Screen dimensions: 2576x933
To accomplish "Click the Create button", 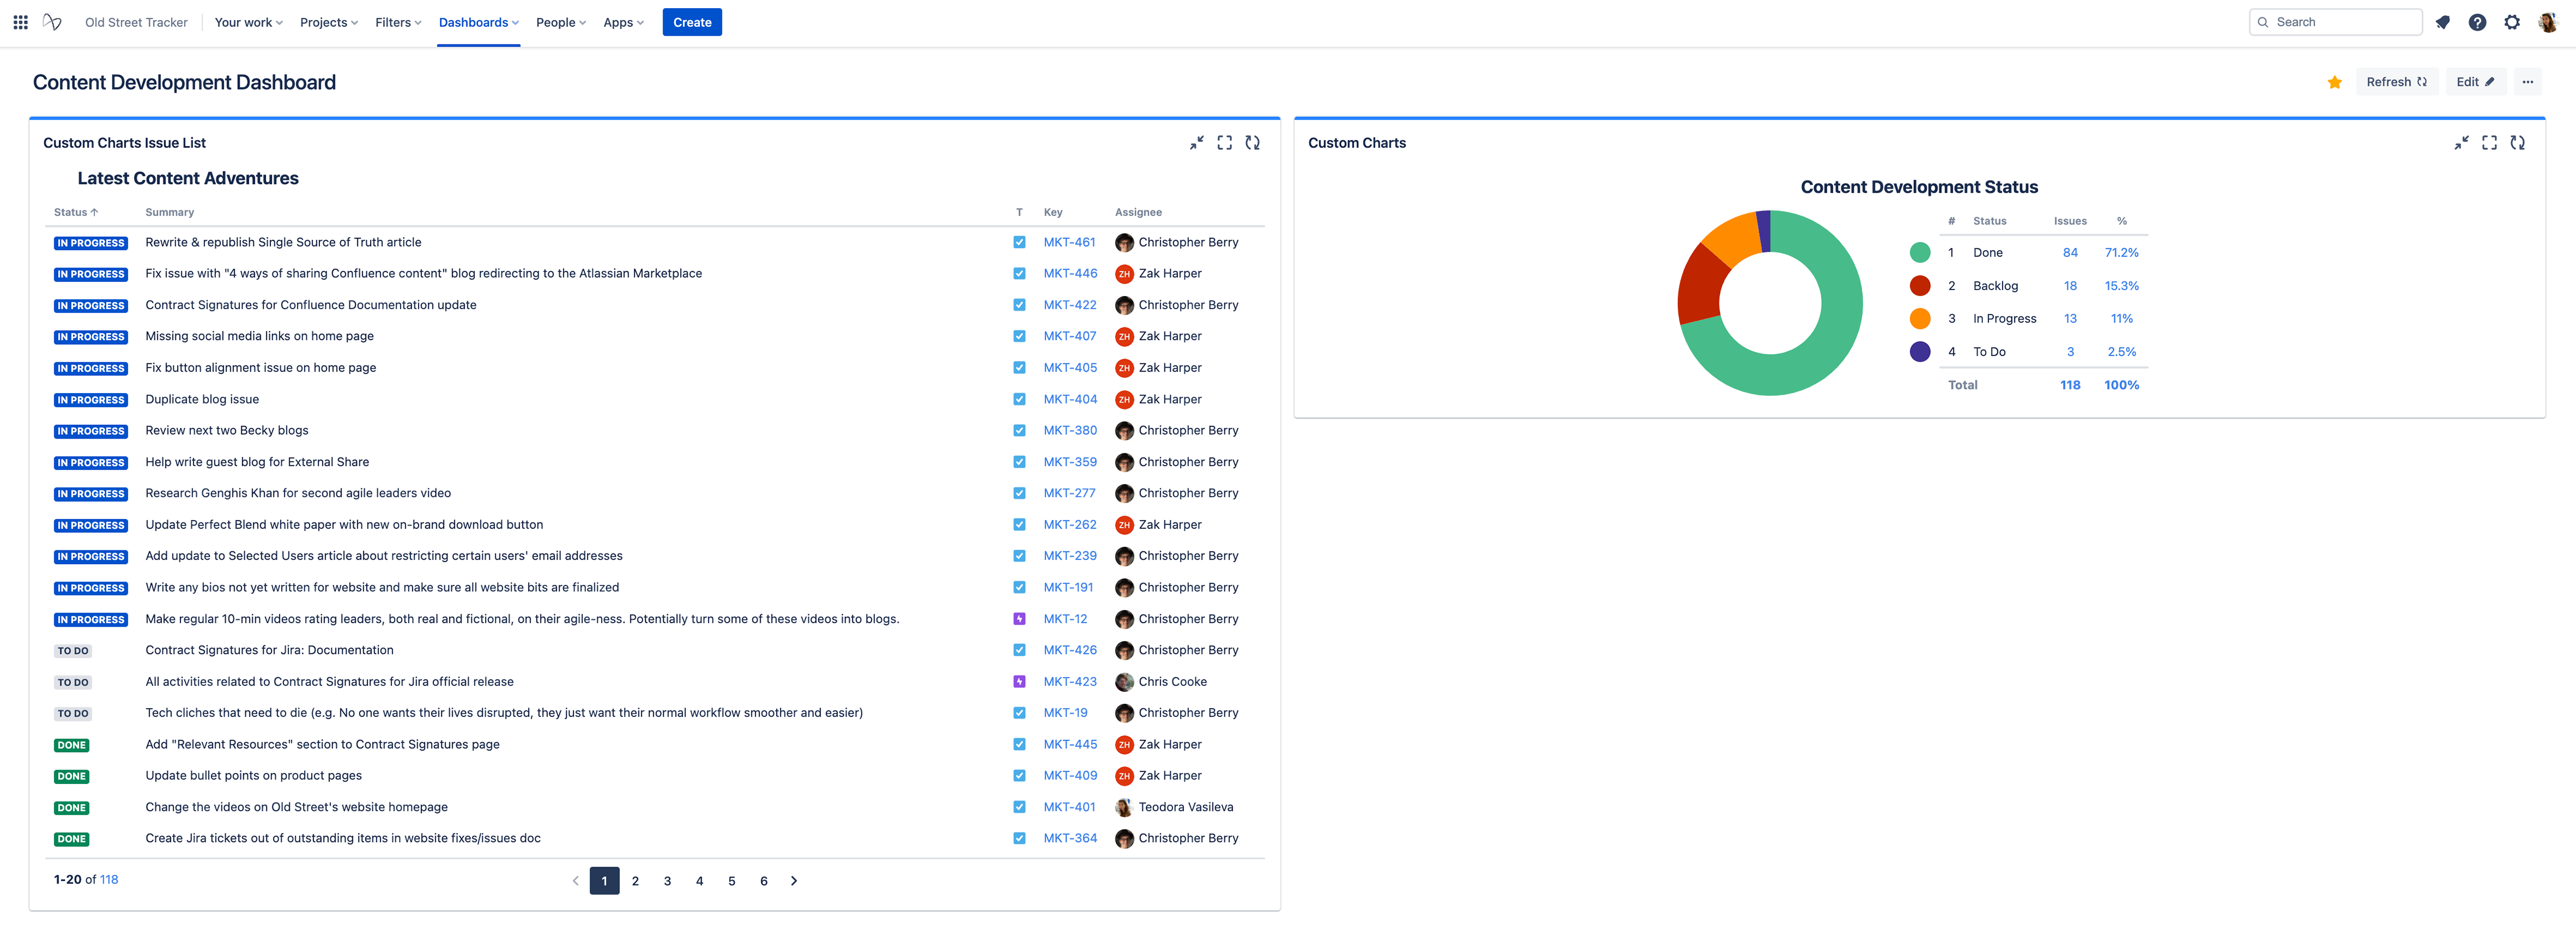I will point(691,22).
